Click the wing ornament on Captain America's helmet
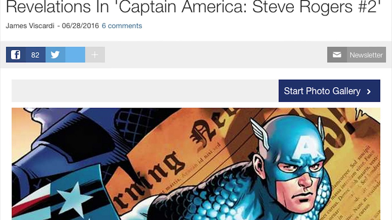392x220 pixels. tap(260, 133)
